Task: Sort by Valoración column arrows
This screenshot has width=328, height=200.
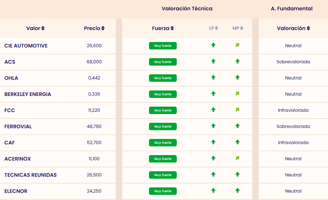Action: [308, 28]
